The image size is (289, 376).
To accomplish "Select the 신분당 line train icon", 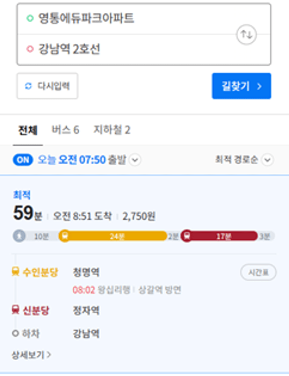I will pos(16,310).
